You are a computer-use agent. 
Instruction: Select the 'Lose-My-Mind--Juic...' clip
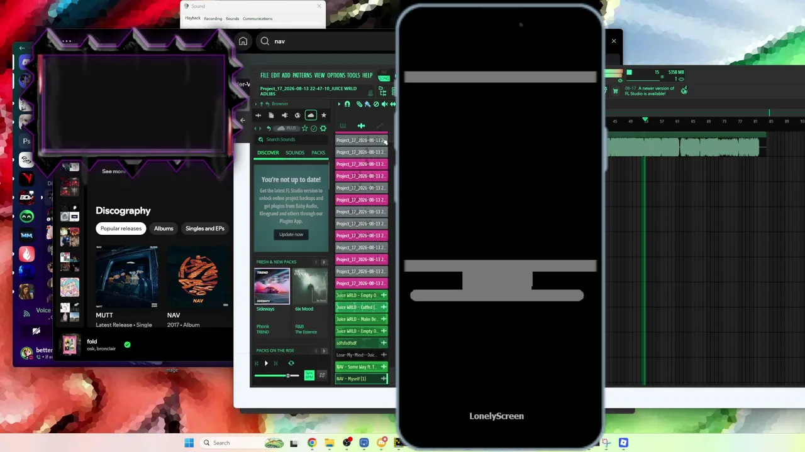tap(362, 355)
